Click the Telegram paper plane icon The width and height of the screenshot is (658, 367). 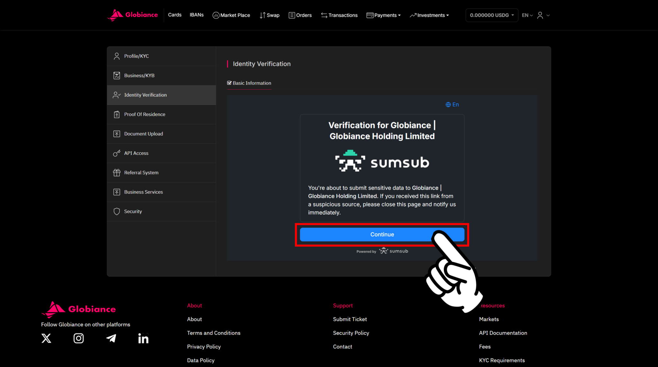(x=111, y=338)
